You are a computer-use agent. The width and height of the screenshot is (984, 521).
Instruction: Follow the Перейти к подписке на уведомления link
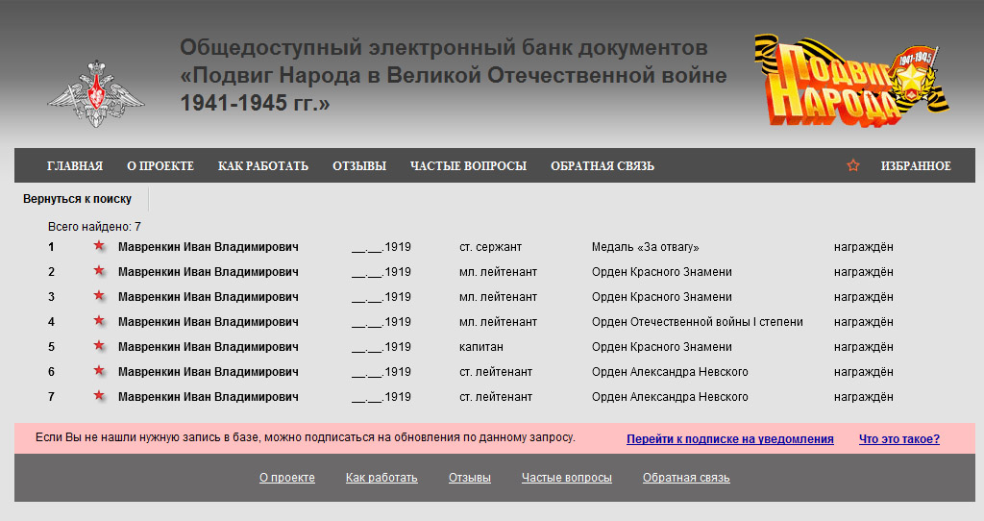pyautogui.click(x=729, y=439)
